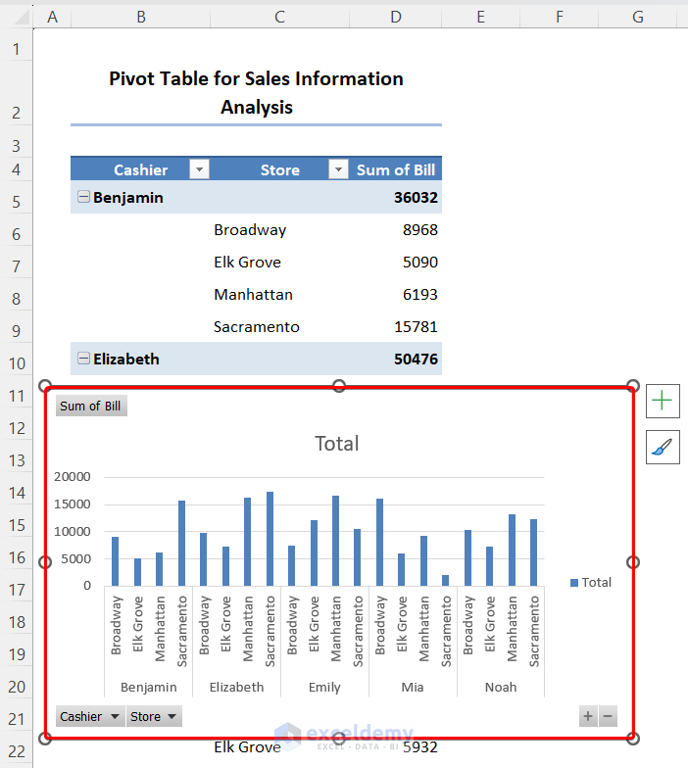688x768 pixels.
Task: Select column C header
Action: coord(280,17)
